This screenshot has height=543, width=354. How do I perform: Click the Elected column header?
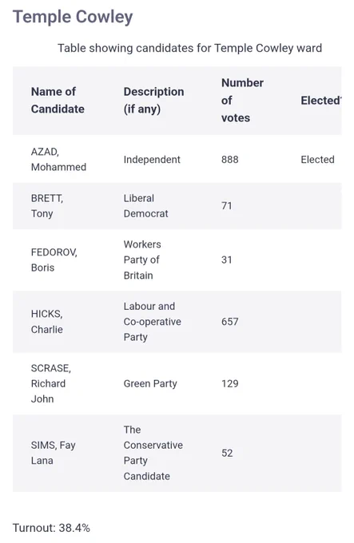[x=321, y=101]
